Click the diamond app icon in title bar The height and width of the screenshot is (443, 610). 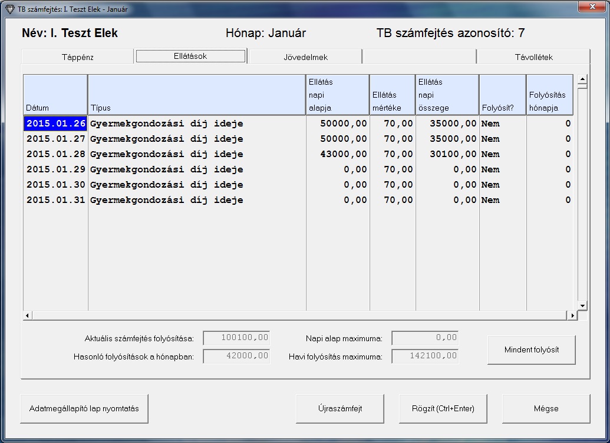[9, 9]
